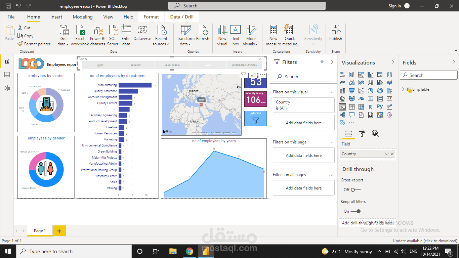This screenshot has height=258, width=459.
Task: Select Egypt in the Country slicer
Action: pyautogui.click(x=100, y=65)
